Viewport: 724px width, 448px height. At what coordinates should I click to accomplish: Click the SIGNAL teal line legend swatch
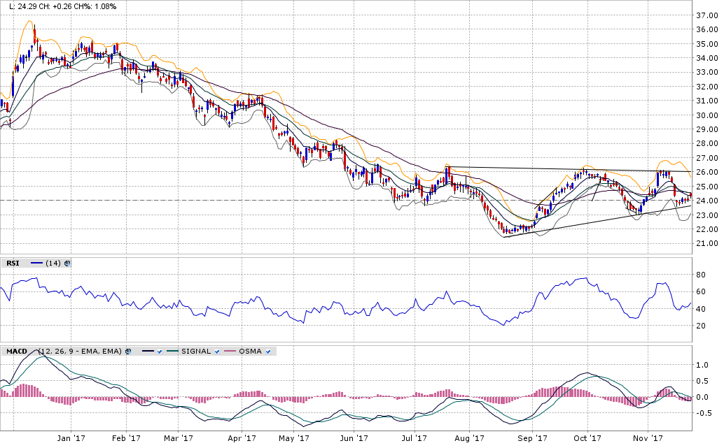pos(172,351)
